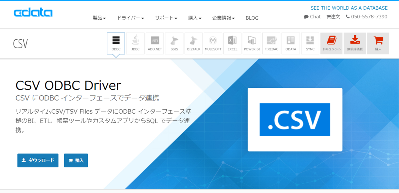Expand the 製品 menu
Viewport: 399px width, 193px height.
click(x=99, y=18)
